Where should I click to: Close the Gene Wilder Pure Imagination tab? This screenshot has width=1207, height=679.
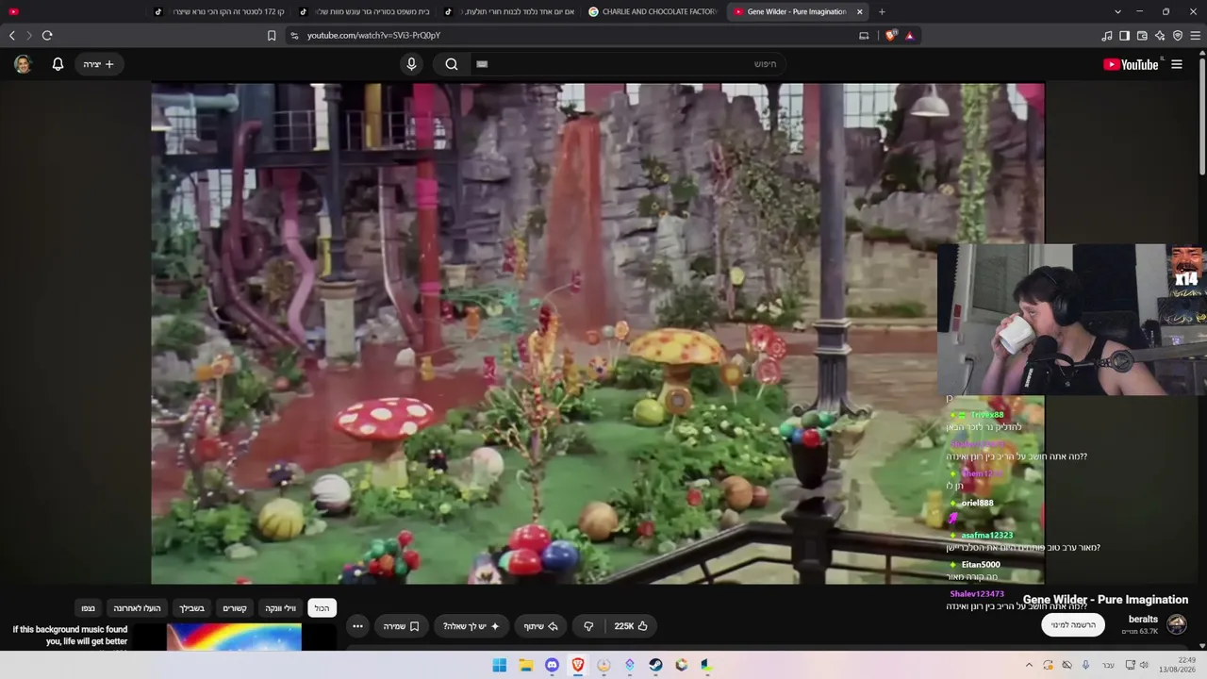pyautogui.click(x=859, y=11)
